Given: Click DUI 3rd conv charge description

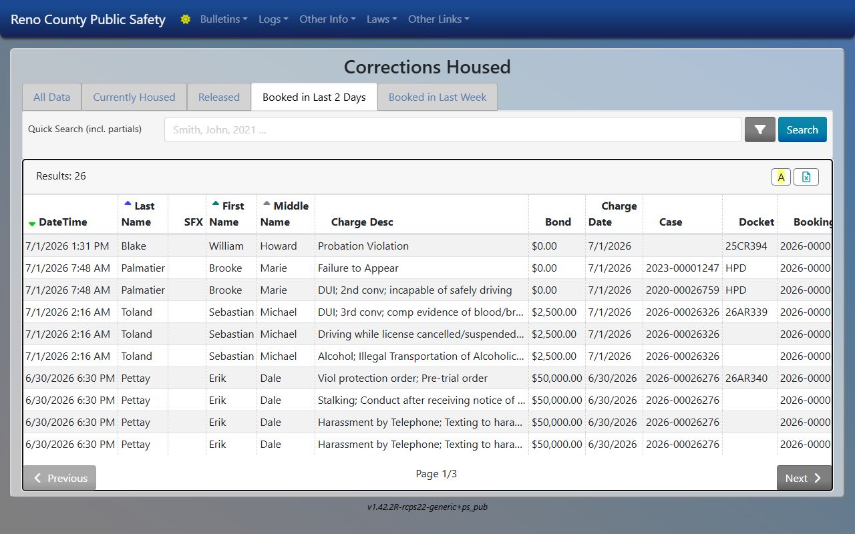Looking at the screenshot, I should point(421,312).
